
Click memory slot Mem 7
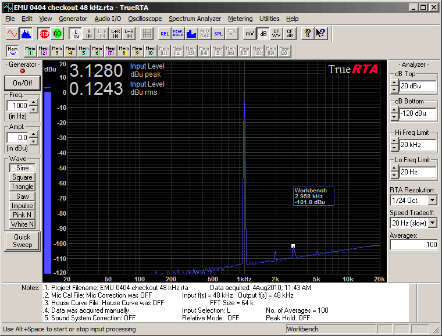[x=110, y=51]
